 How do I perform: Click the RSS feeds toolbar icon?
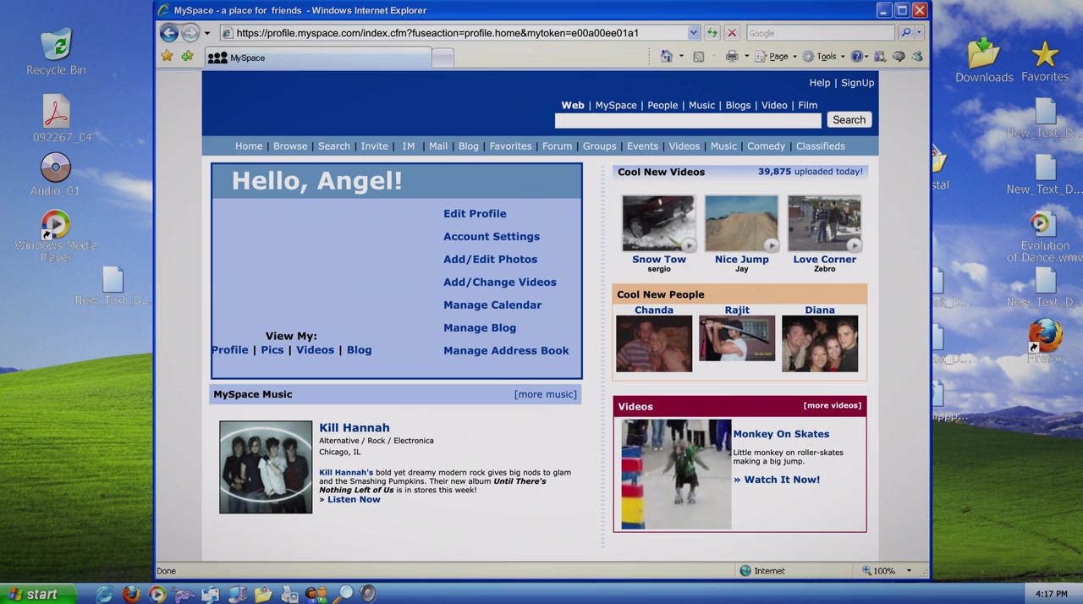pos(698,57)
